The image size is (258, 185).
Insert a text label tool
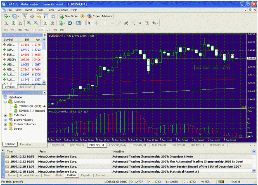click(147, 23)
